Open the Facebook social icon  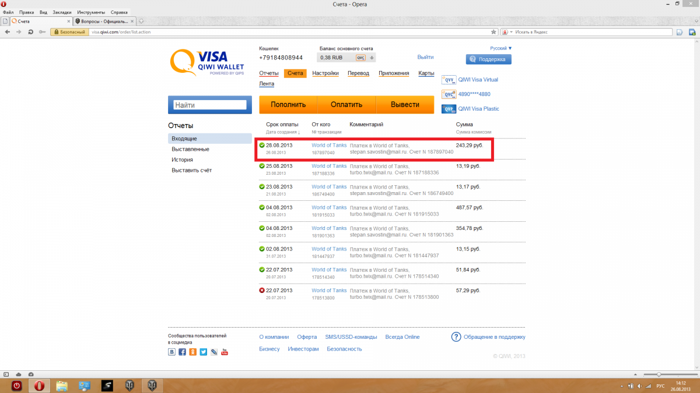182,352
